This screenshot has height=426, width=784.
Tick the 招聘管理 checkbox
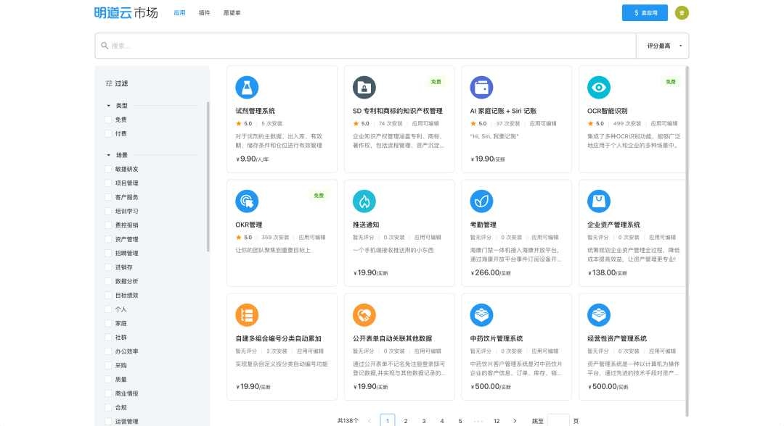[108, 253]
